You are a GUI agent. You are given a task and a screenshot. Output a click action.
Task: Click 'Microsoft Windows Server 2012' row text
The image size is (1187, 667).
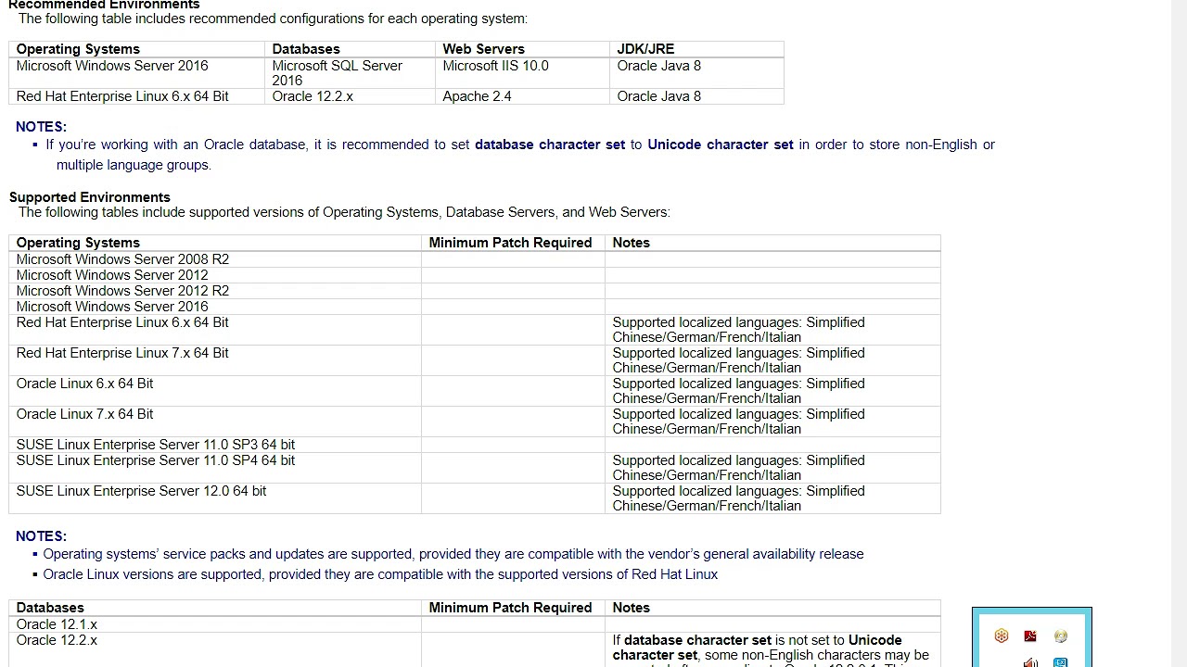pos(112,275)
